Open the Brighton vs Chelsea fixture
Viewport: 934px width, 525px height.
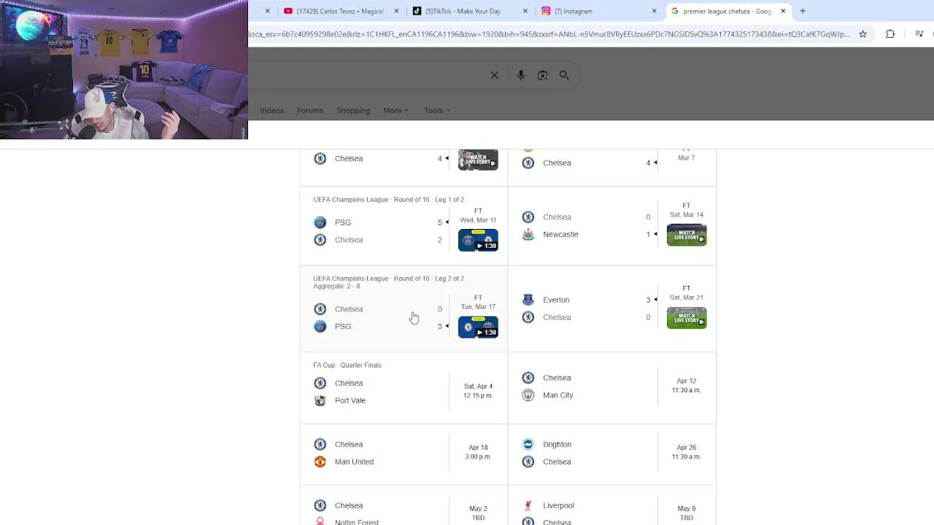[612, 455]
